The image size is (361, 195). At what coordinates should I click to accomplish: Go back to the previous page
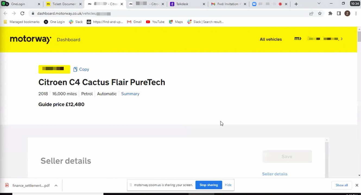(5, 13)
